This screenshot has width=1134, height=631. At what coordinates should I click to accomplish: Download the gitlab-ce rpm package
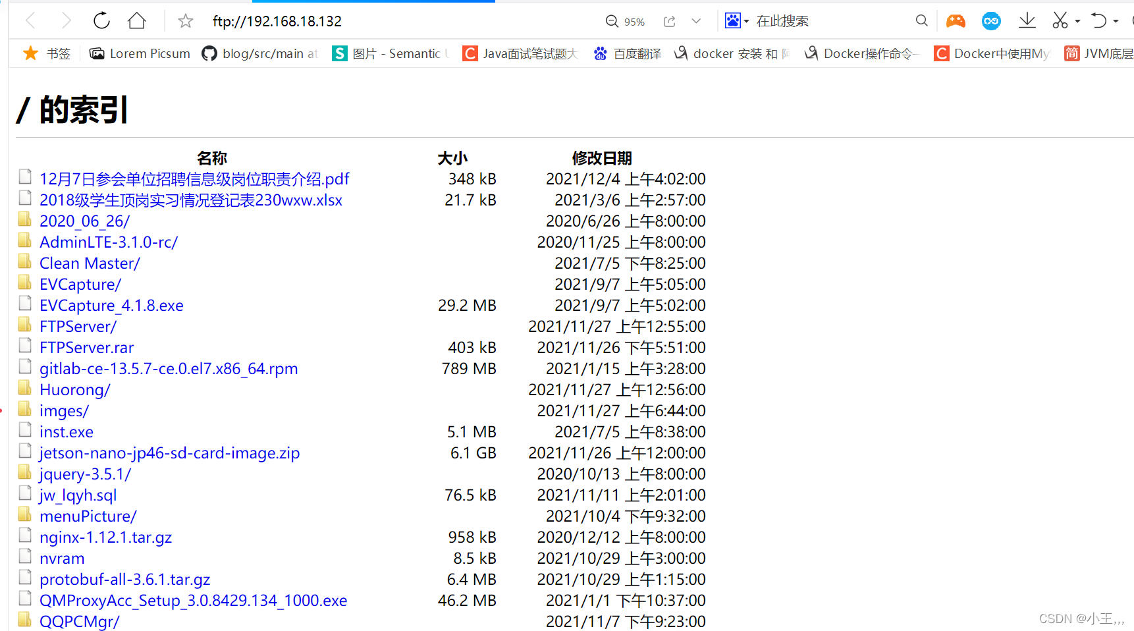click(169, 369)
